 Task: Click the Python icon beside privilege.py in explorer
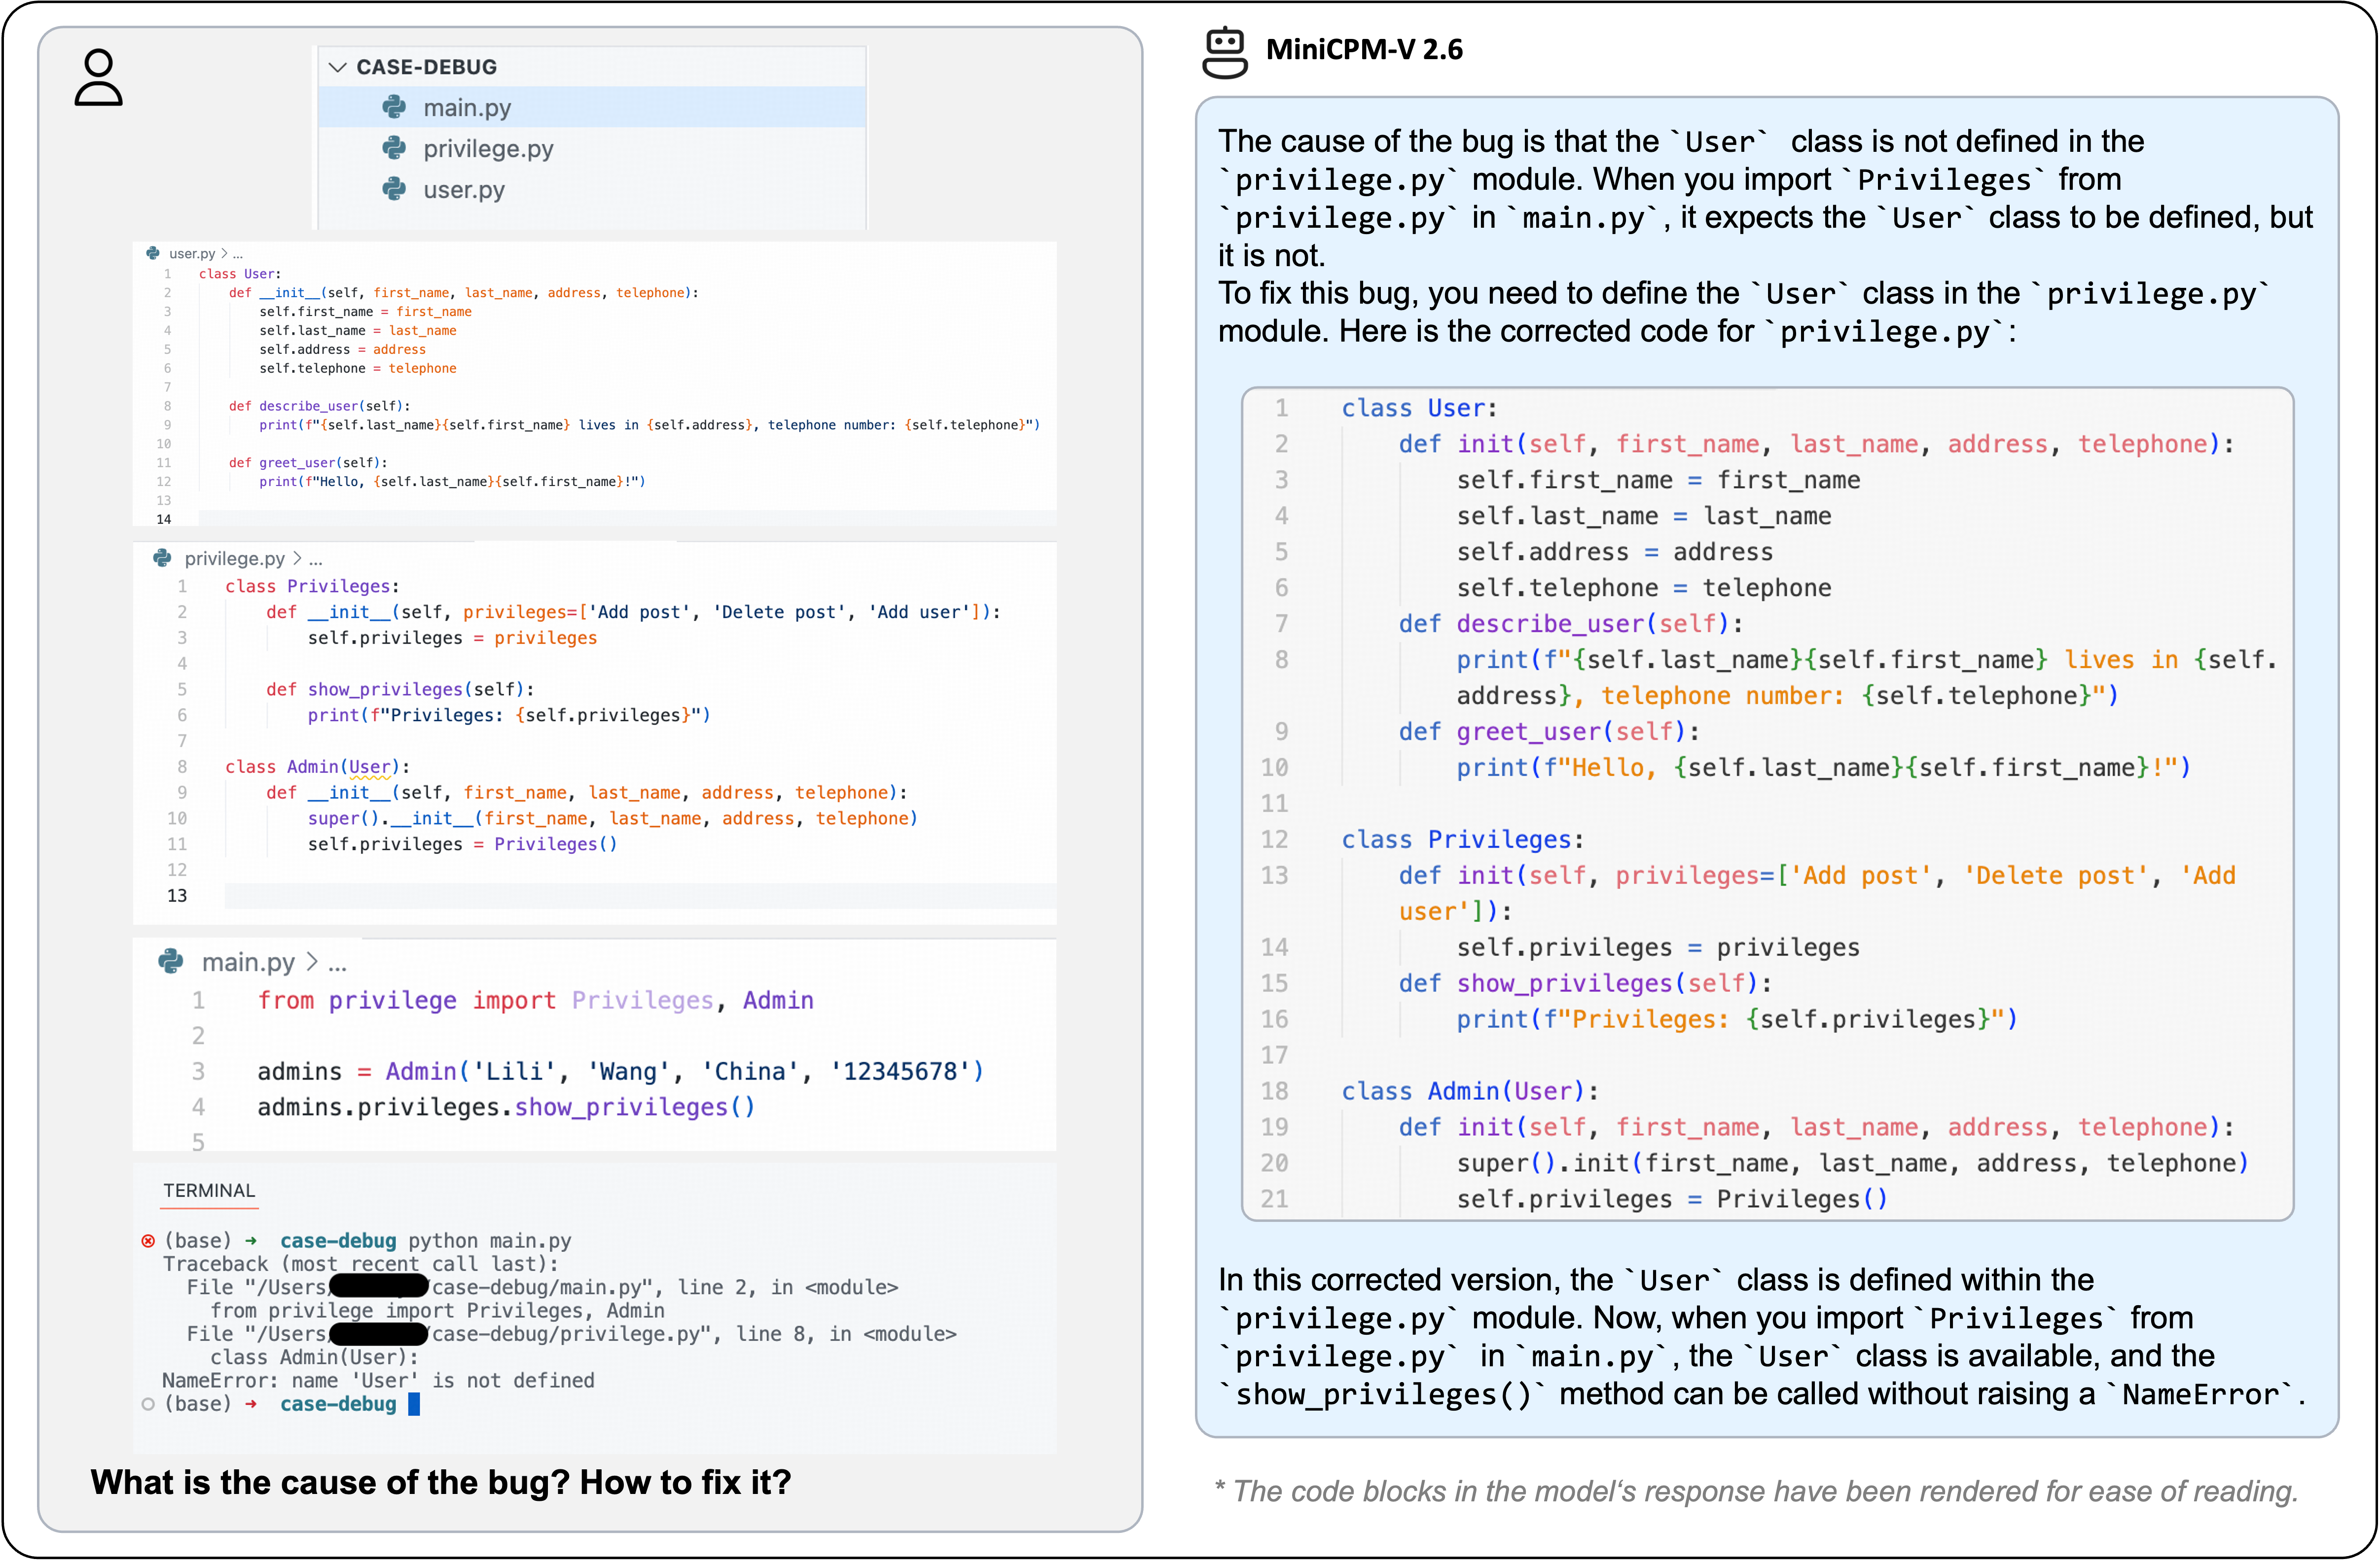(394, 148)
